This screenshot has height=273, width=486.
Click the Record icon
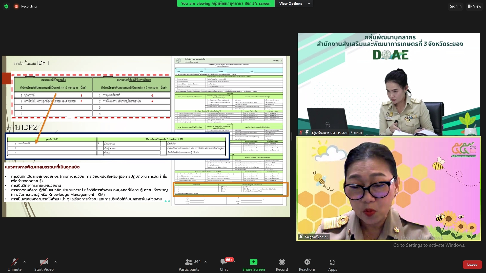point(282,262)
